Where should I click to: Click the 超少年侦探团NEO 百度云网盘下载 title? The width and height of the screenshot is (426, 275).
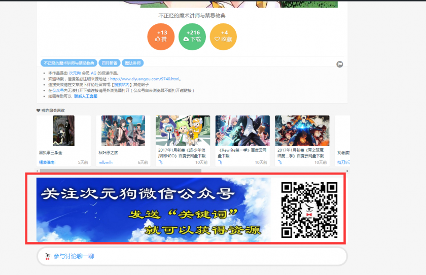(182, 153)
